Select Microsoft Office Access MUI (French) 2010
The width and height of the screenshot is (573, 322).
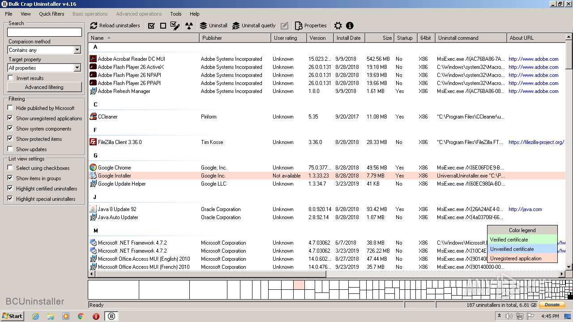(327, 267)
